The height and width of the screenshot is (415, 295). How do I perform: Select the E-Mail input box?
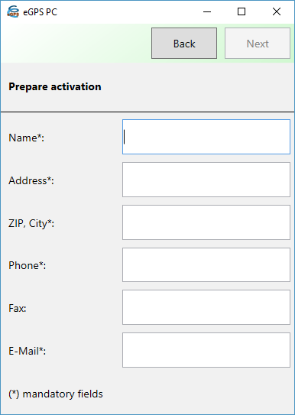[x=206, y=350]
